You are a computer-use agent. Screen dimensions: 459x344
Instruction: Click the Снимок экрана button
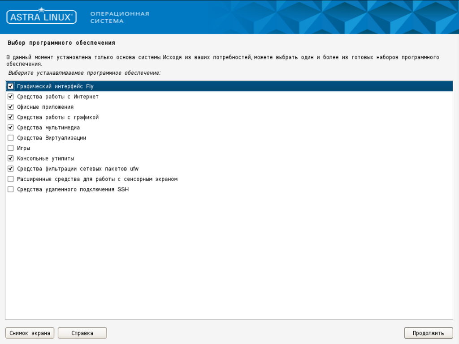[30, 333]
